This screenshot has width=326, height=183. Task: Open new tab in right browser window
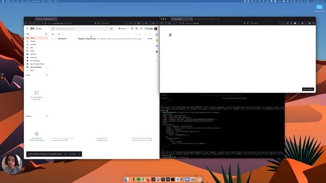[x=218, y=19]
